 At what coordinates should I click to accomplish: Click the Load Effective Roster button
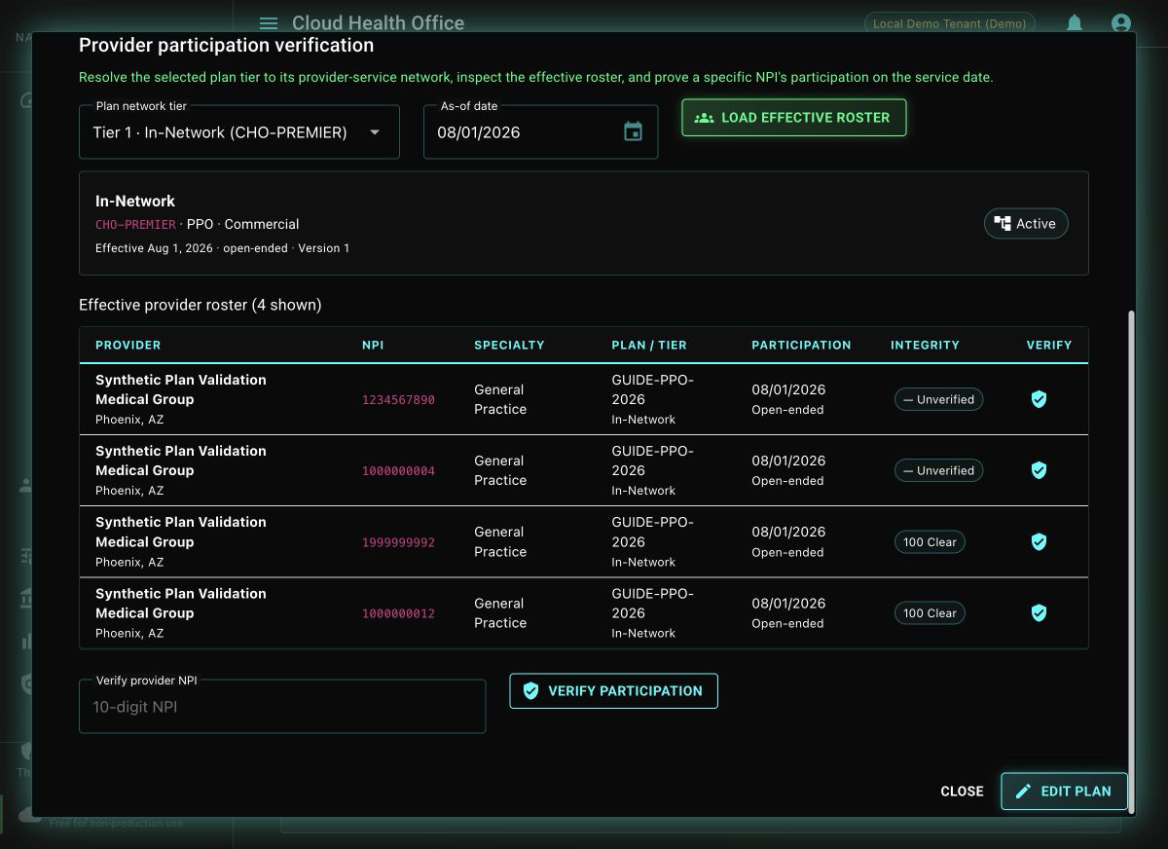click(793, 118)
